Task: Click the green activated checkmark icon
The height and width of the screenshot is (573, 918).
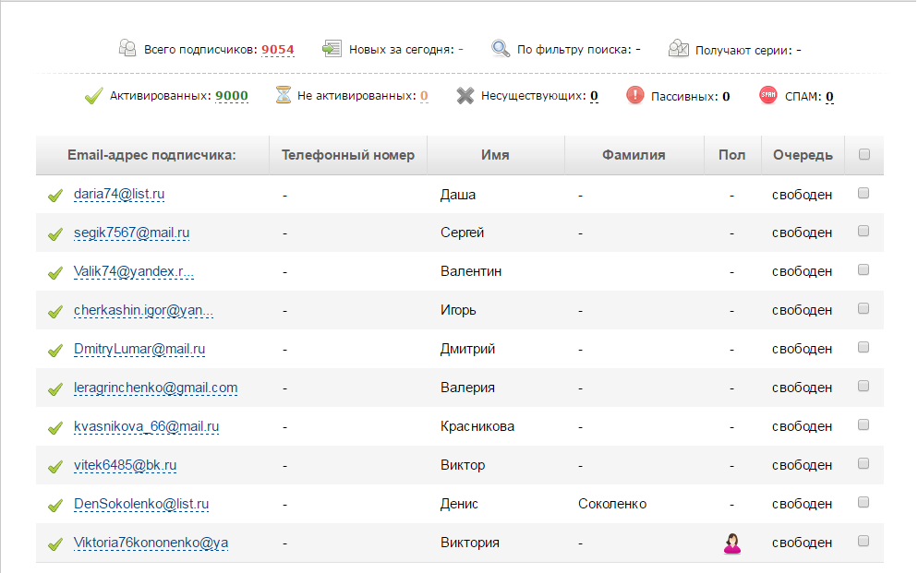Action: (93, 95)
